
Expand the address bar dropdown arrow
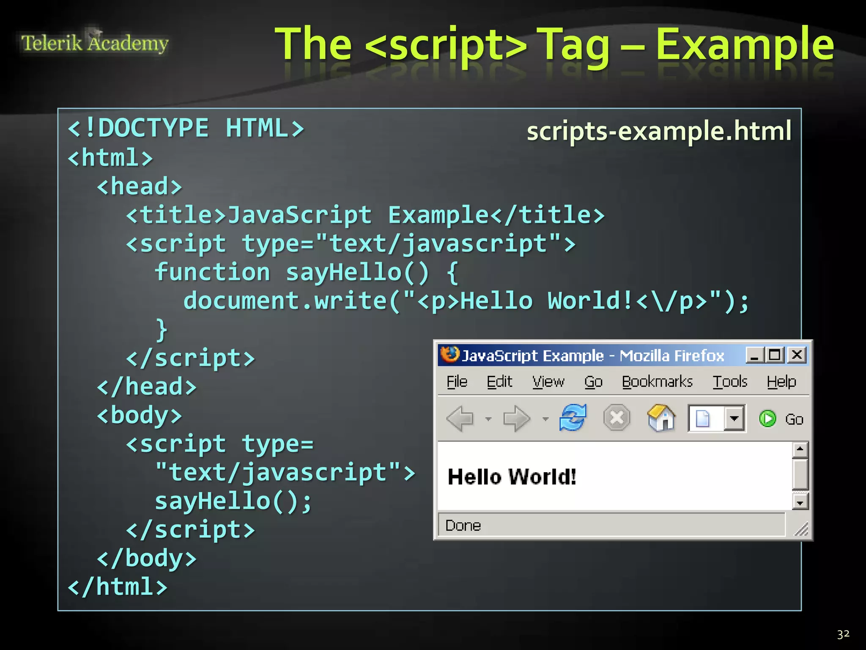tap(734, 419)
